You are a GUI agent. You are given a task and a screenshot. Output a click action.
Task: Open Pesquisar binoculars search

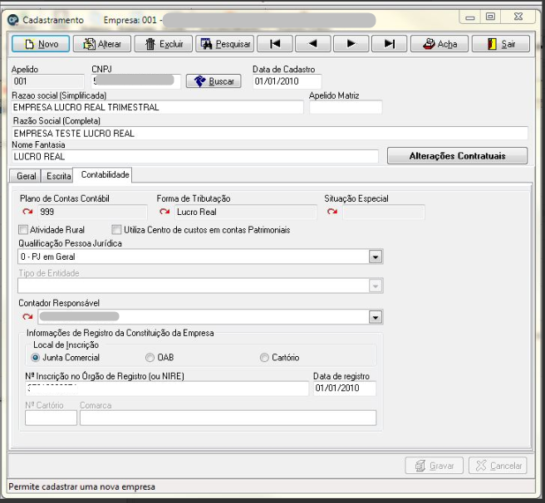[x=225, y=44]
